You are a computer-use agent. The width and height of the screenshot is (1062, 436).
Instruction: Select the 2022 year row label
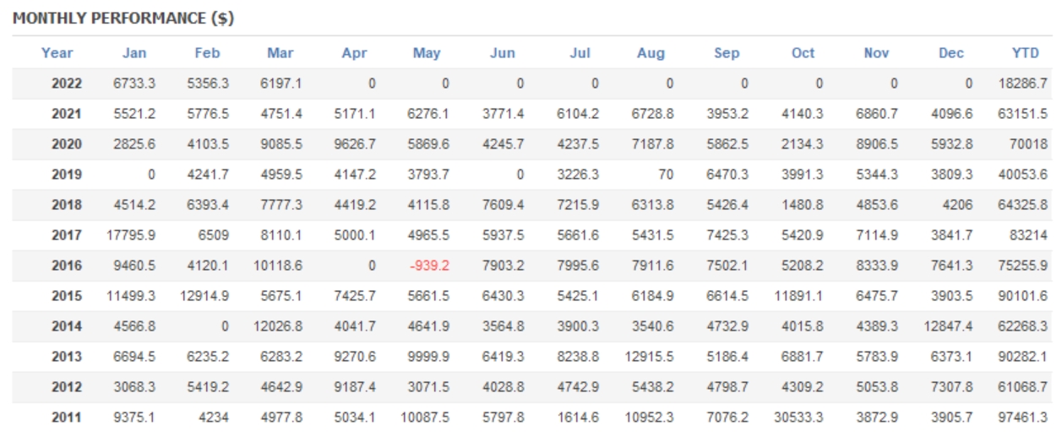tap(67, 83)
